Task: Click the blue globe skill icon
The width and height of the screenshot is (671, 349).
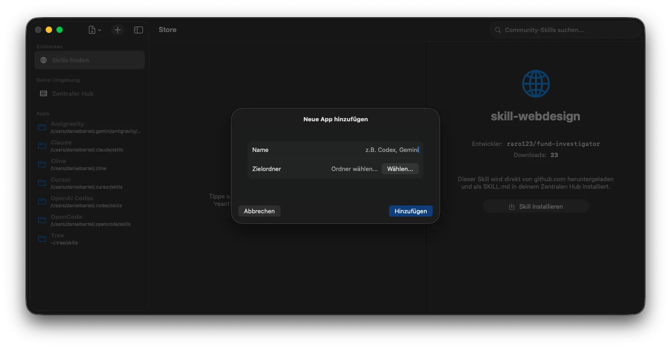Action: [536, 84]
